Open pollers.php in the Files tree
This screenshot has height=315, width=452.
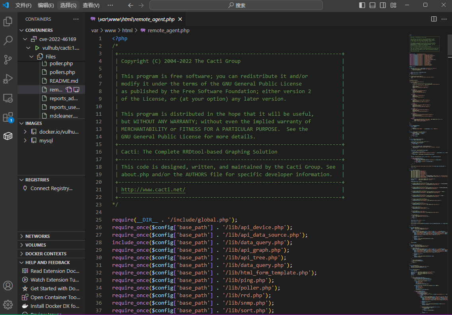tap(51, 72)
